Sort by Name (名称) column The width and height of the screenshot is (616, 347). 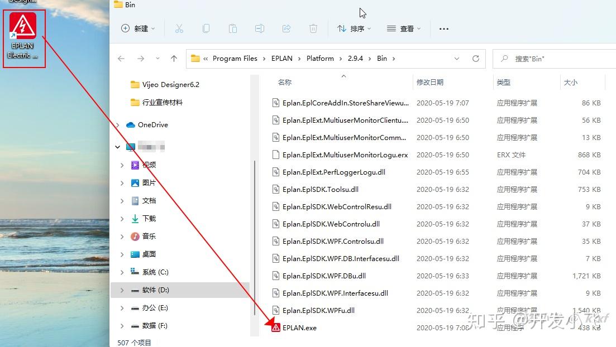pos(285,83)
